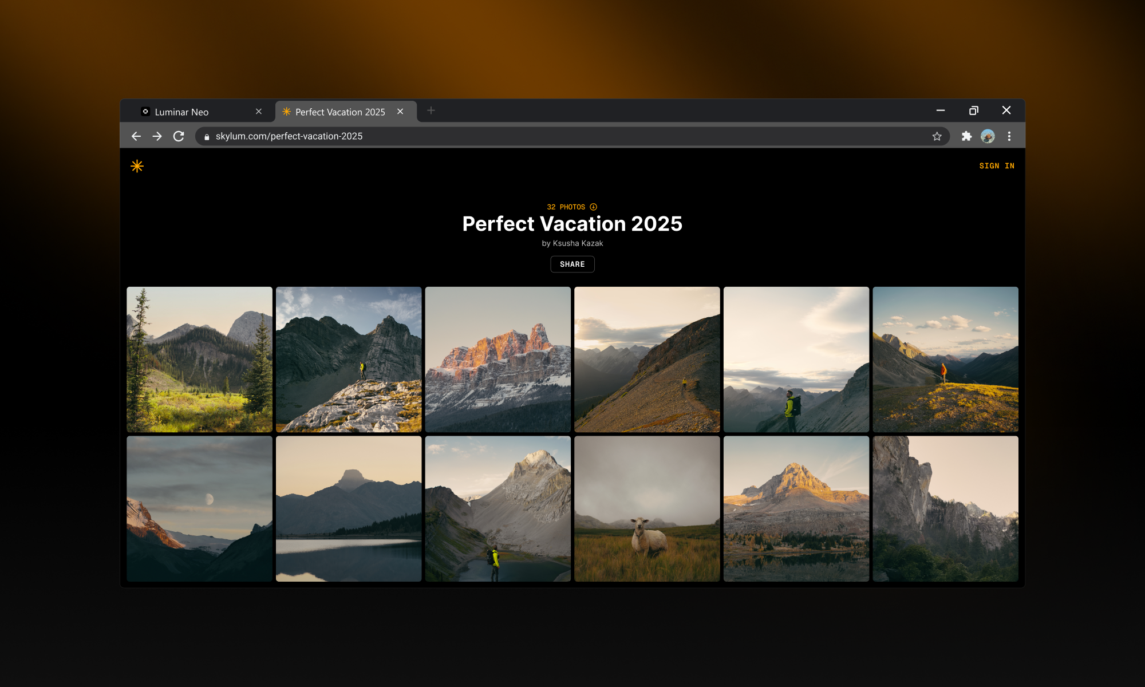
Task: Click the browser forward arrow
Action: click(157, 136)
